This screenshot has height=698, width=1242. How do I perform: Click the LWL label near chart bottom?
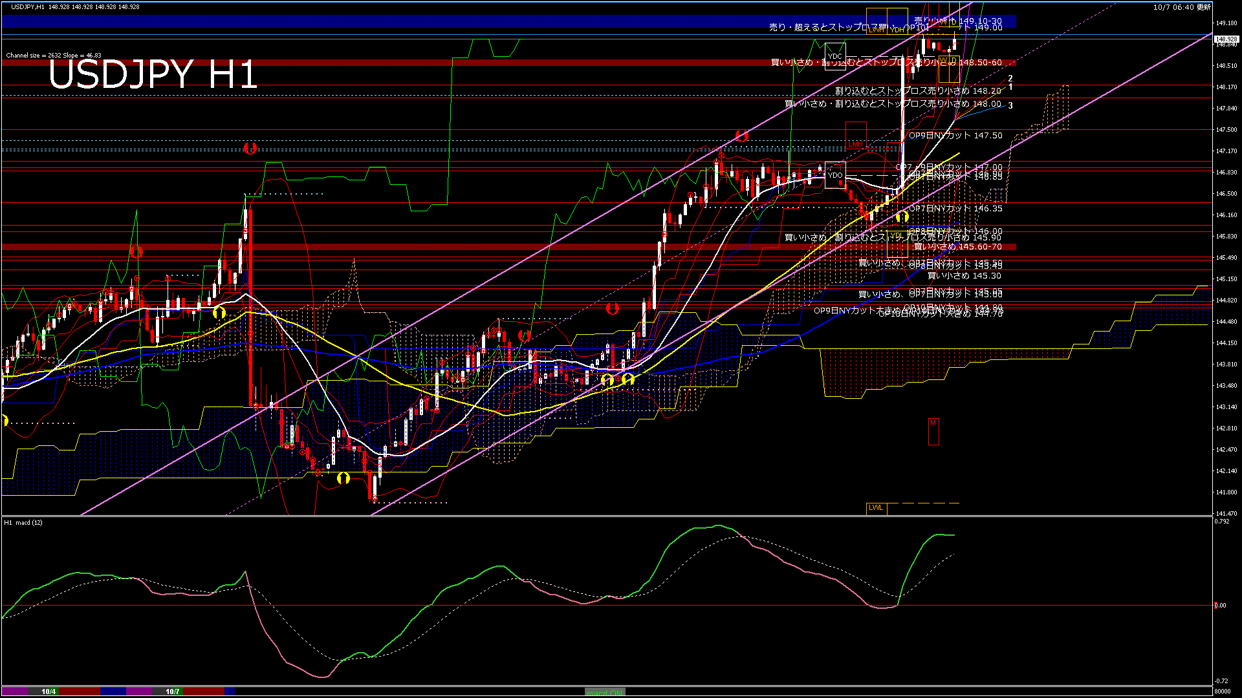tap(876, 508)
